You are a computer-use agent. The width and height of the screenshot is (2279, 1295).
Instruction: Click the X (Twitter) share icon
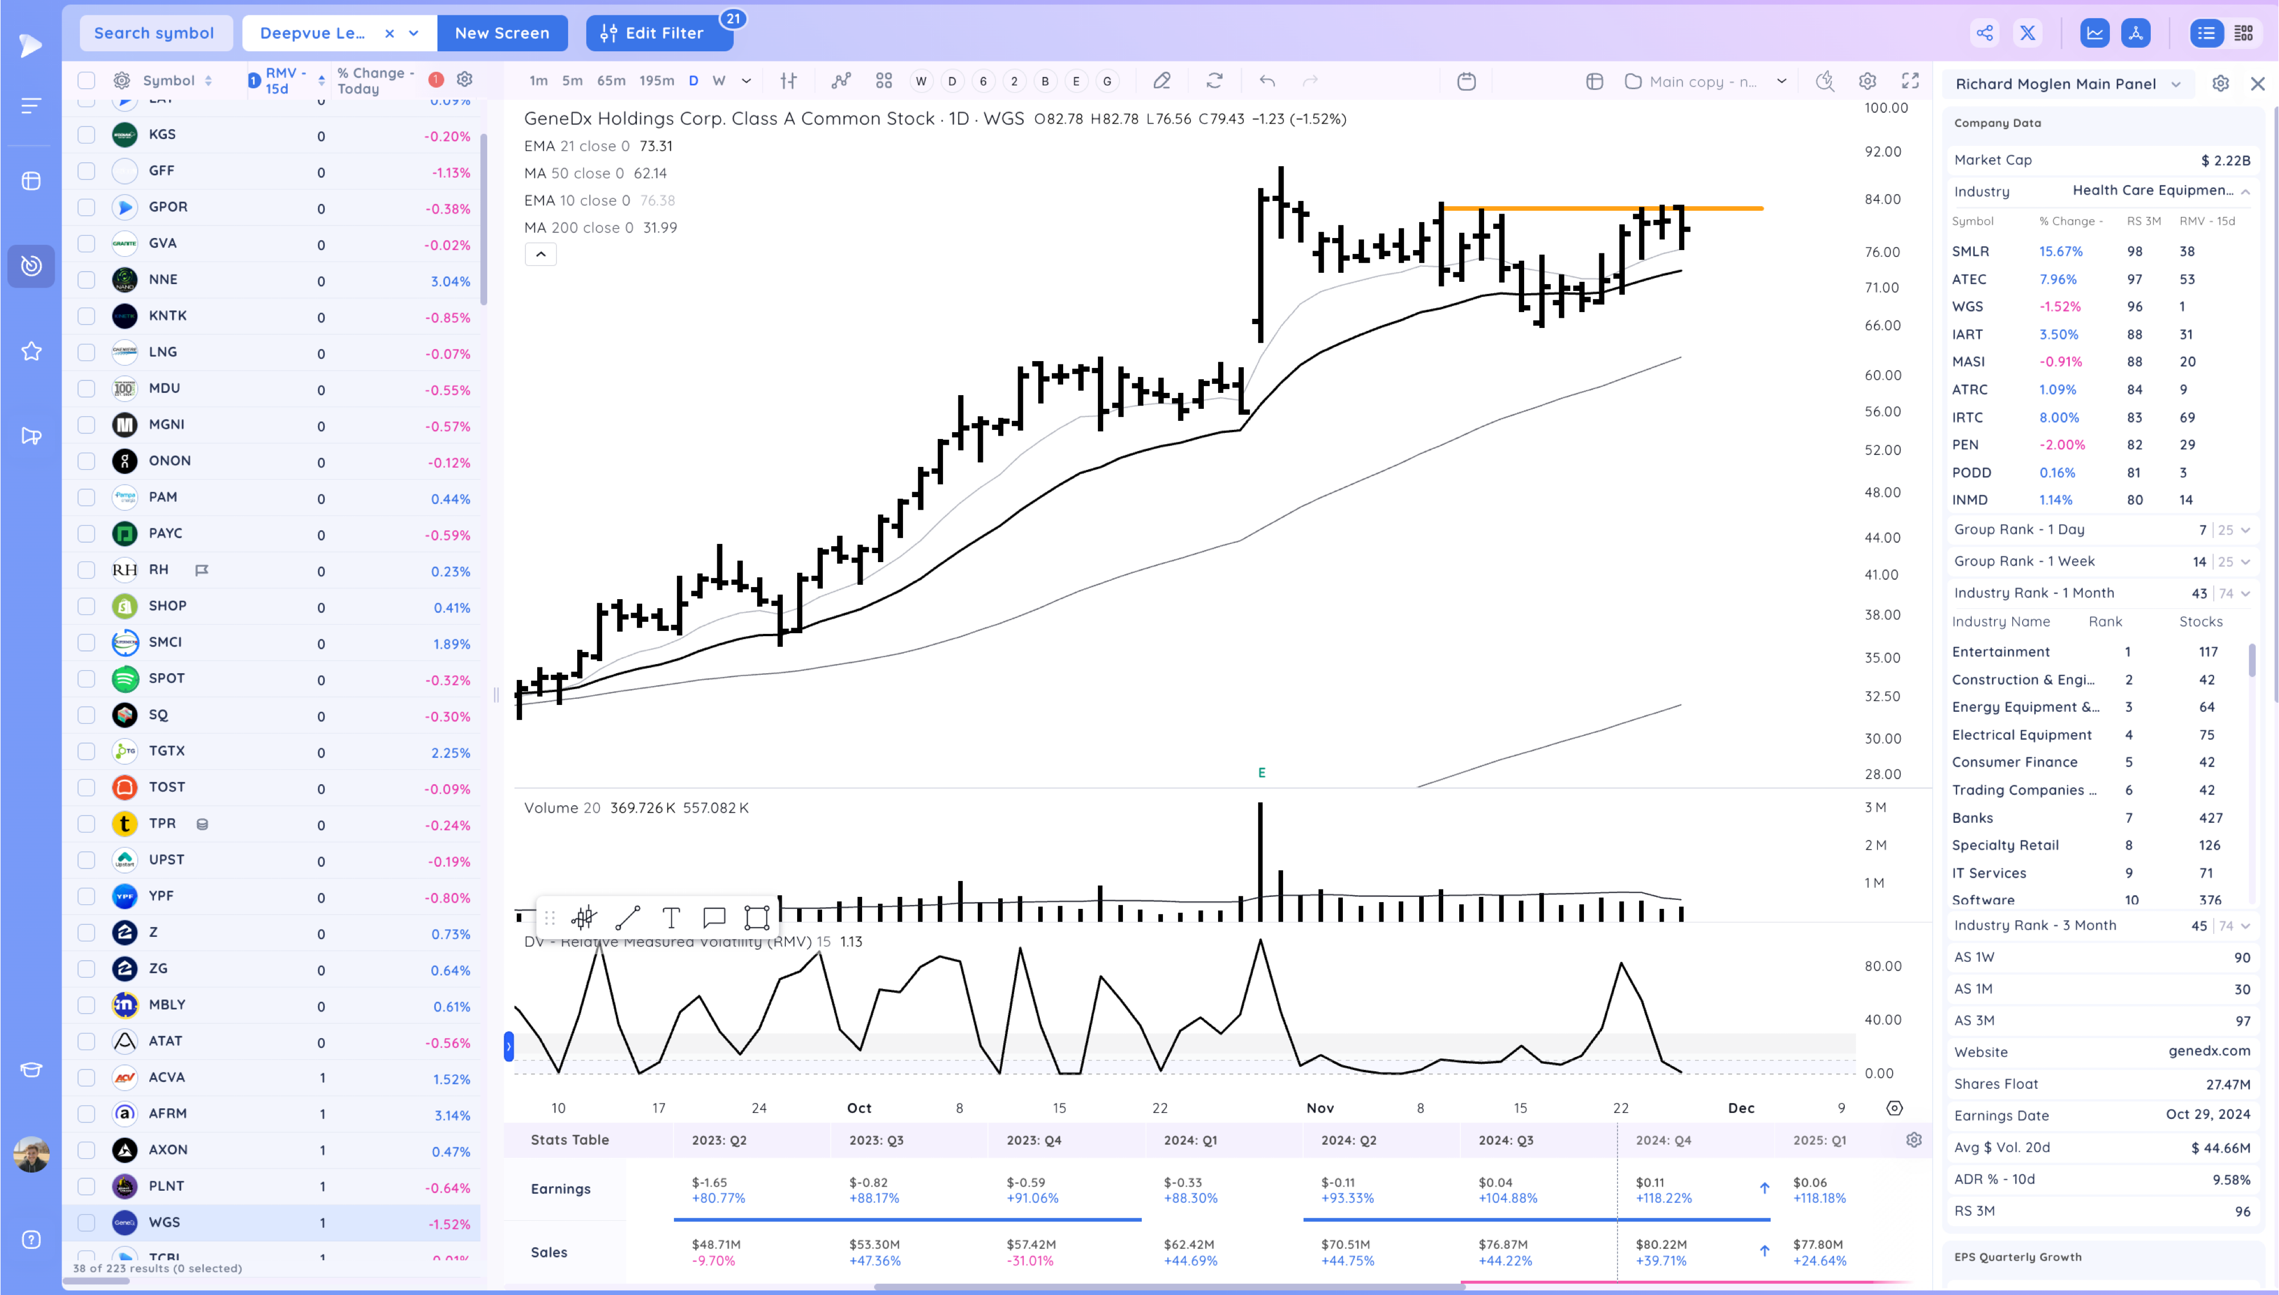(2027, 33)
